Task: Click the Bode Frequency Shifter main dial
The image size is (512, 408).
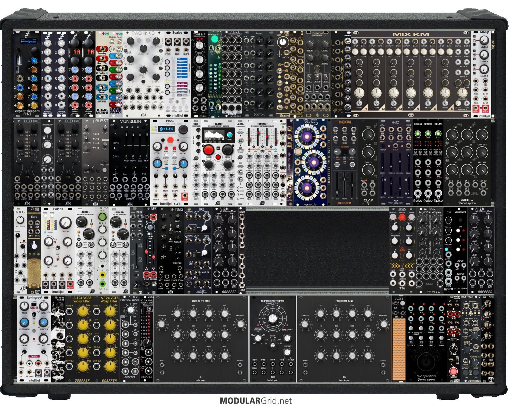Action: 272,318
